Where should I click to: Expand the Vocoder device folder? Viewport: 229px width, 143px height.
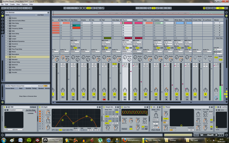[8, 72]
